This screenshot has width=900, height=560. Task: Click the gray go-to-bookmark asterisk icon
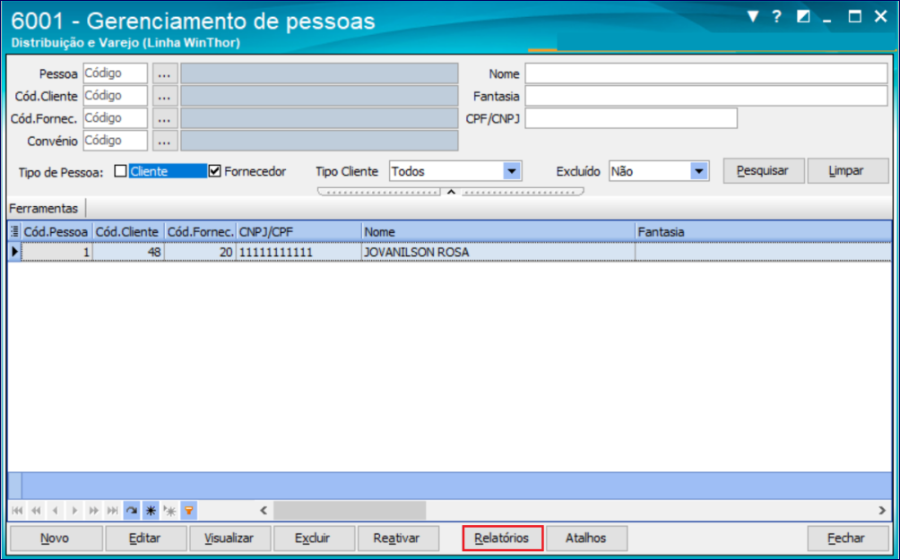coord(169,510)
